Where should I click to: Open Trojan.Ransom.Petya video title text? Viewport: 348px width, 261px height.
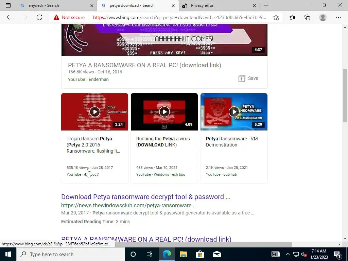point(93,145)
